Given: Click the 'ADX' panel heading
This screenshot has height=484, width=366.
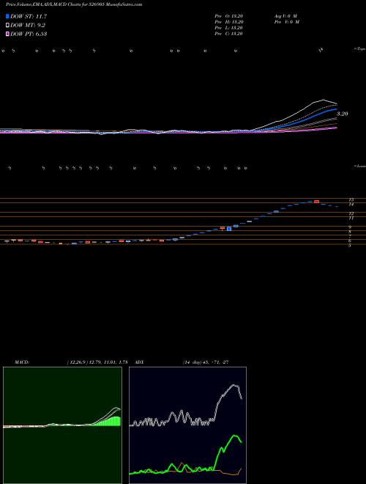Looking at the screenshot, I should 140,362.
